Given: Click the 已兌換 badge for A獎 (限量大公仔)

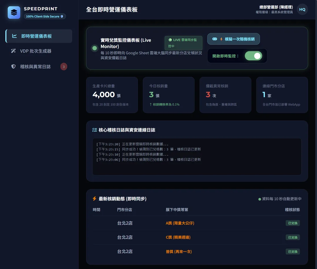Looking at the screenshot, I should pyautogui.click(x=293, y=223).
